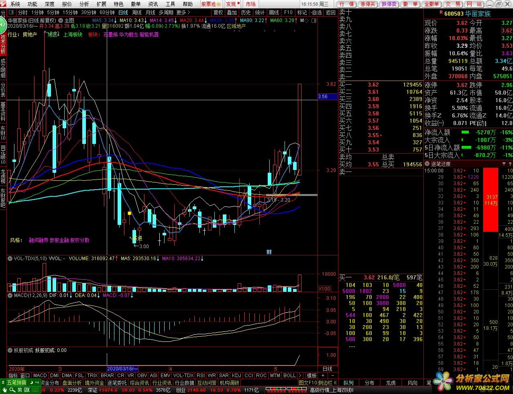Click the 全撤单 button
The image size is (513, 394).
point(432,4)
